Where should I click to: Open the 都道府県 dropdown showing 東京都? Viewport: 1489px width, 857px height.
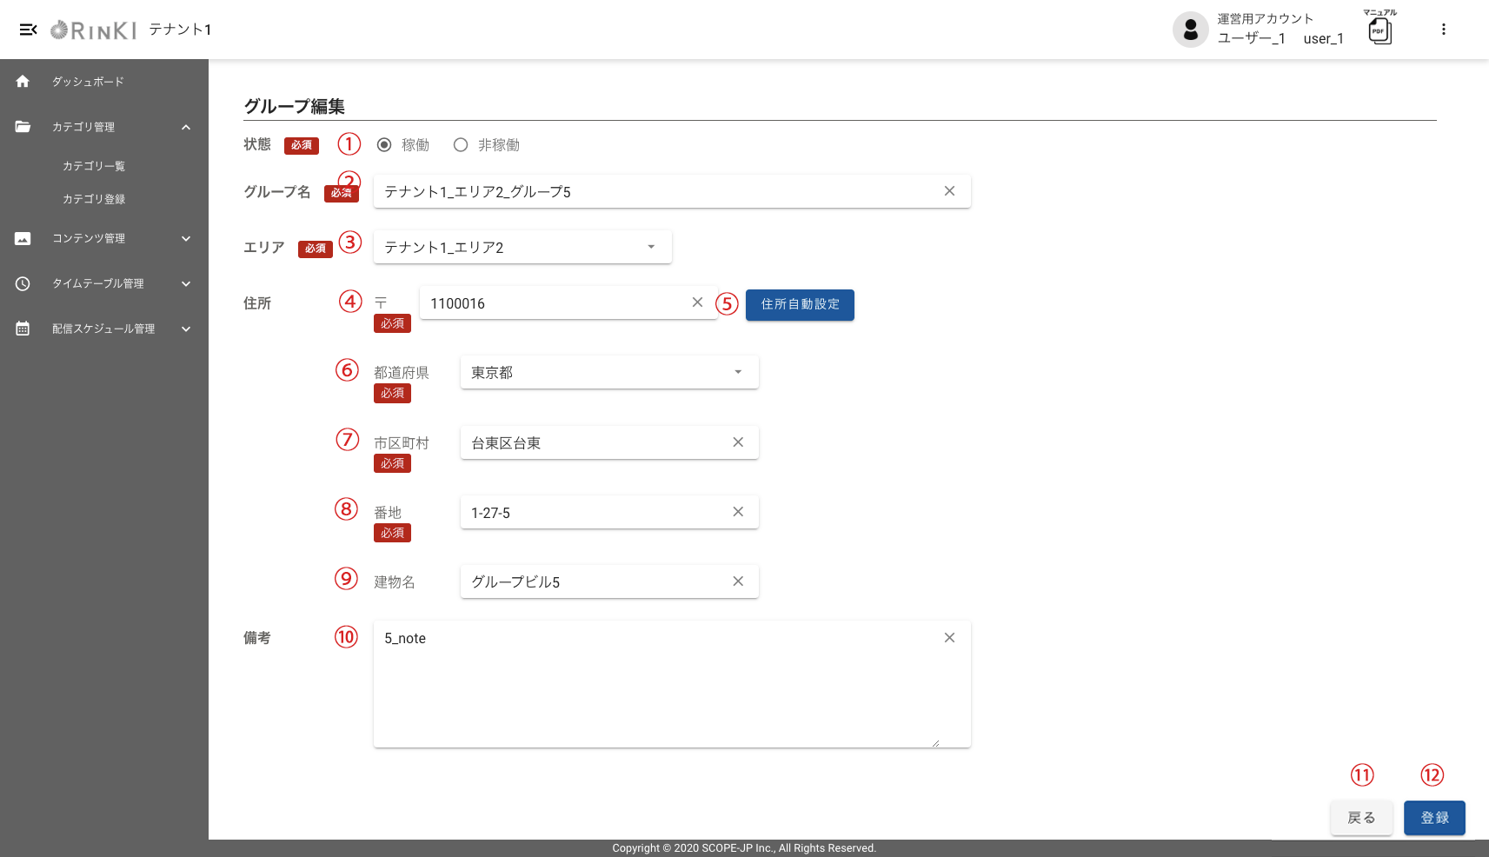pos(608,372)
